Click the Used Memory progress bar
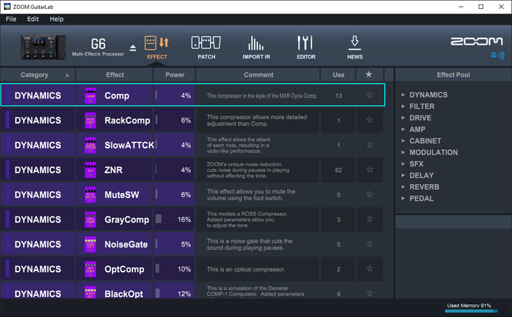The height and width of the screenshot is (317, 512). pyautogui.click(x=474, y=313)
